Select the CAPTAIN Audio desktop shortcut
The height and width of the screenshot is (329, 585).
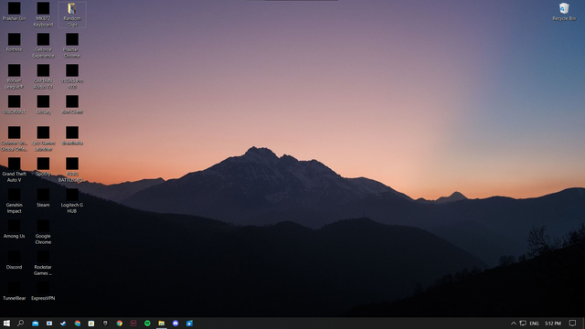coord(43,77)
